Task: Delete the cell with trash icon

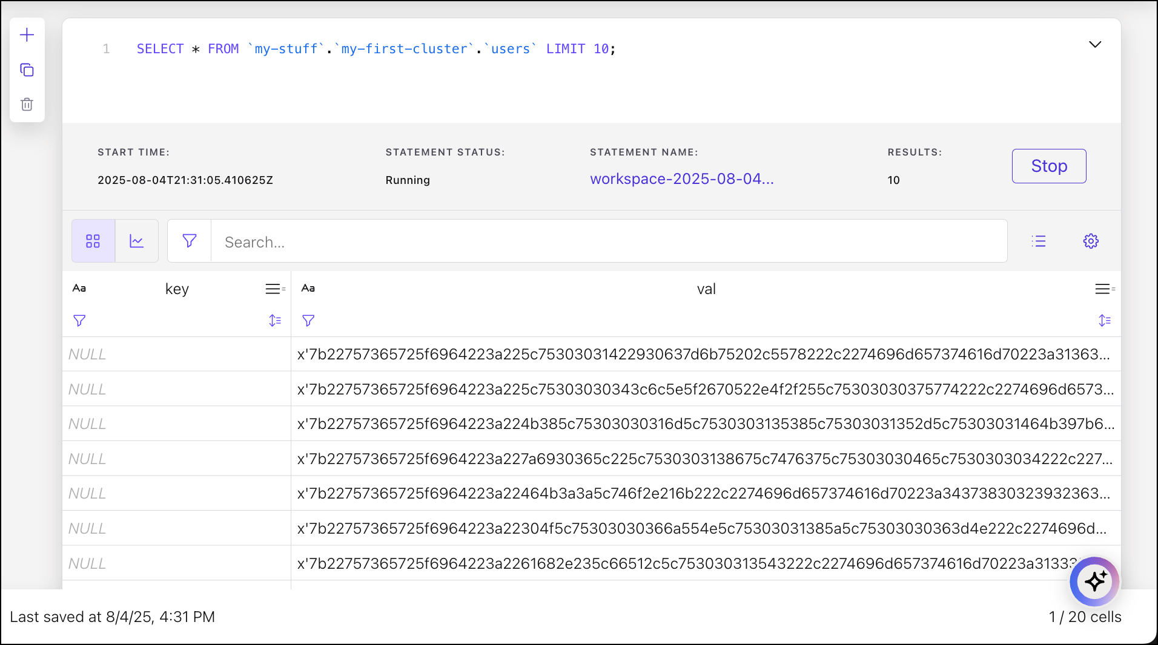Action: (x=27, y=104)
